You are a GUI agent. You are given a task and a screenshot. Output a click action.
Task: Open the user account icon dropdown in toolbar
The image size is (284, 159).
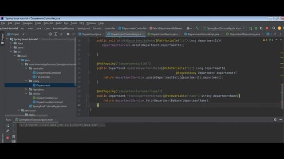[189, 28]
